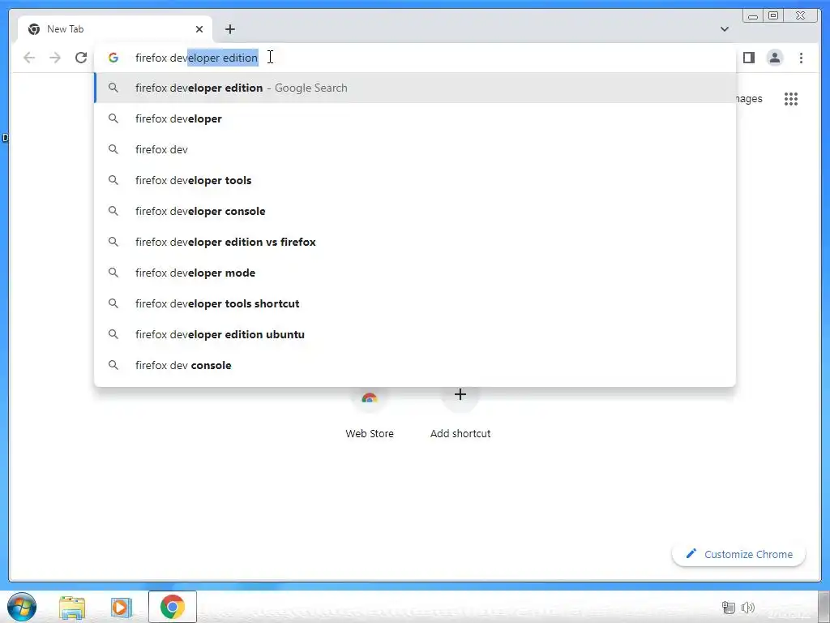Image resolution: width=830 pixels, height=623 pixels.
Task: Pick 'firefox developer tools shortcut' suggestion
Action: [415, 303]
